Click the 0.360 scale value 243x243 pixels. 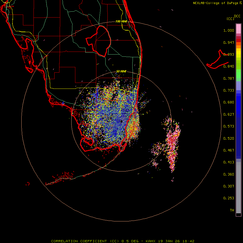(229, 174)
